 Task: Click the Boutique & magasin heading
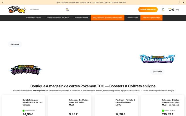93,86
